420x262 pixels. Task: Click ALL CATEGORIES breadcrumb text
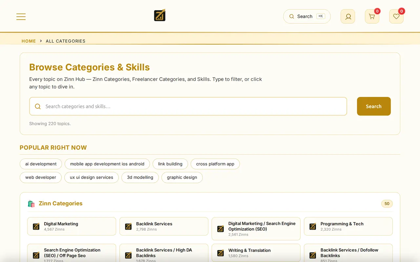pyautogui.click(x=66, y=41)
